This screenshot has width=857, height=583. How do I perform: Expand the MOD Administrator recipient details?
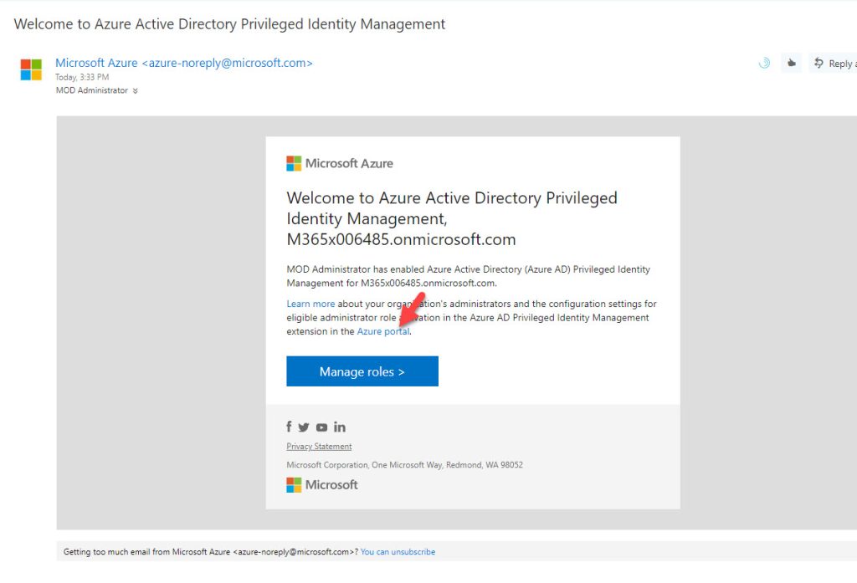point(135,90)
